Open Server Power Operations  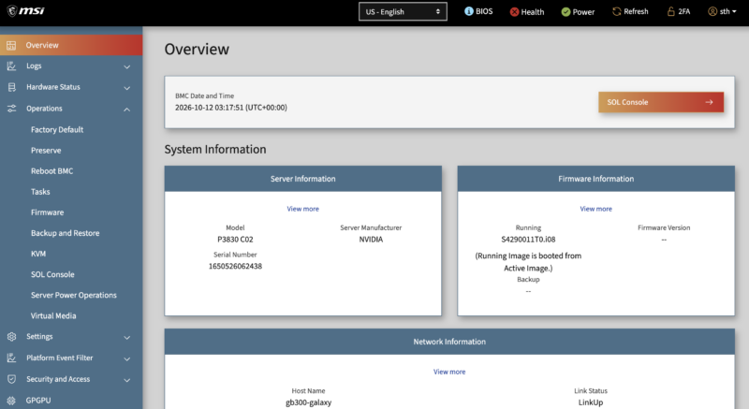point(74,295)
